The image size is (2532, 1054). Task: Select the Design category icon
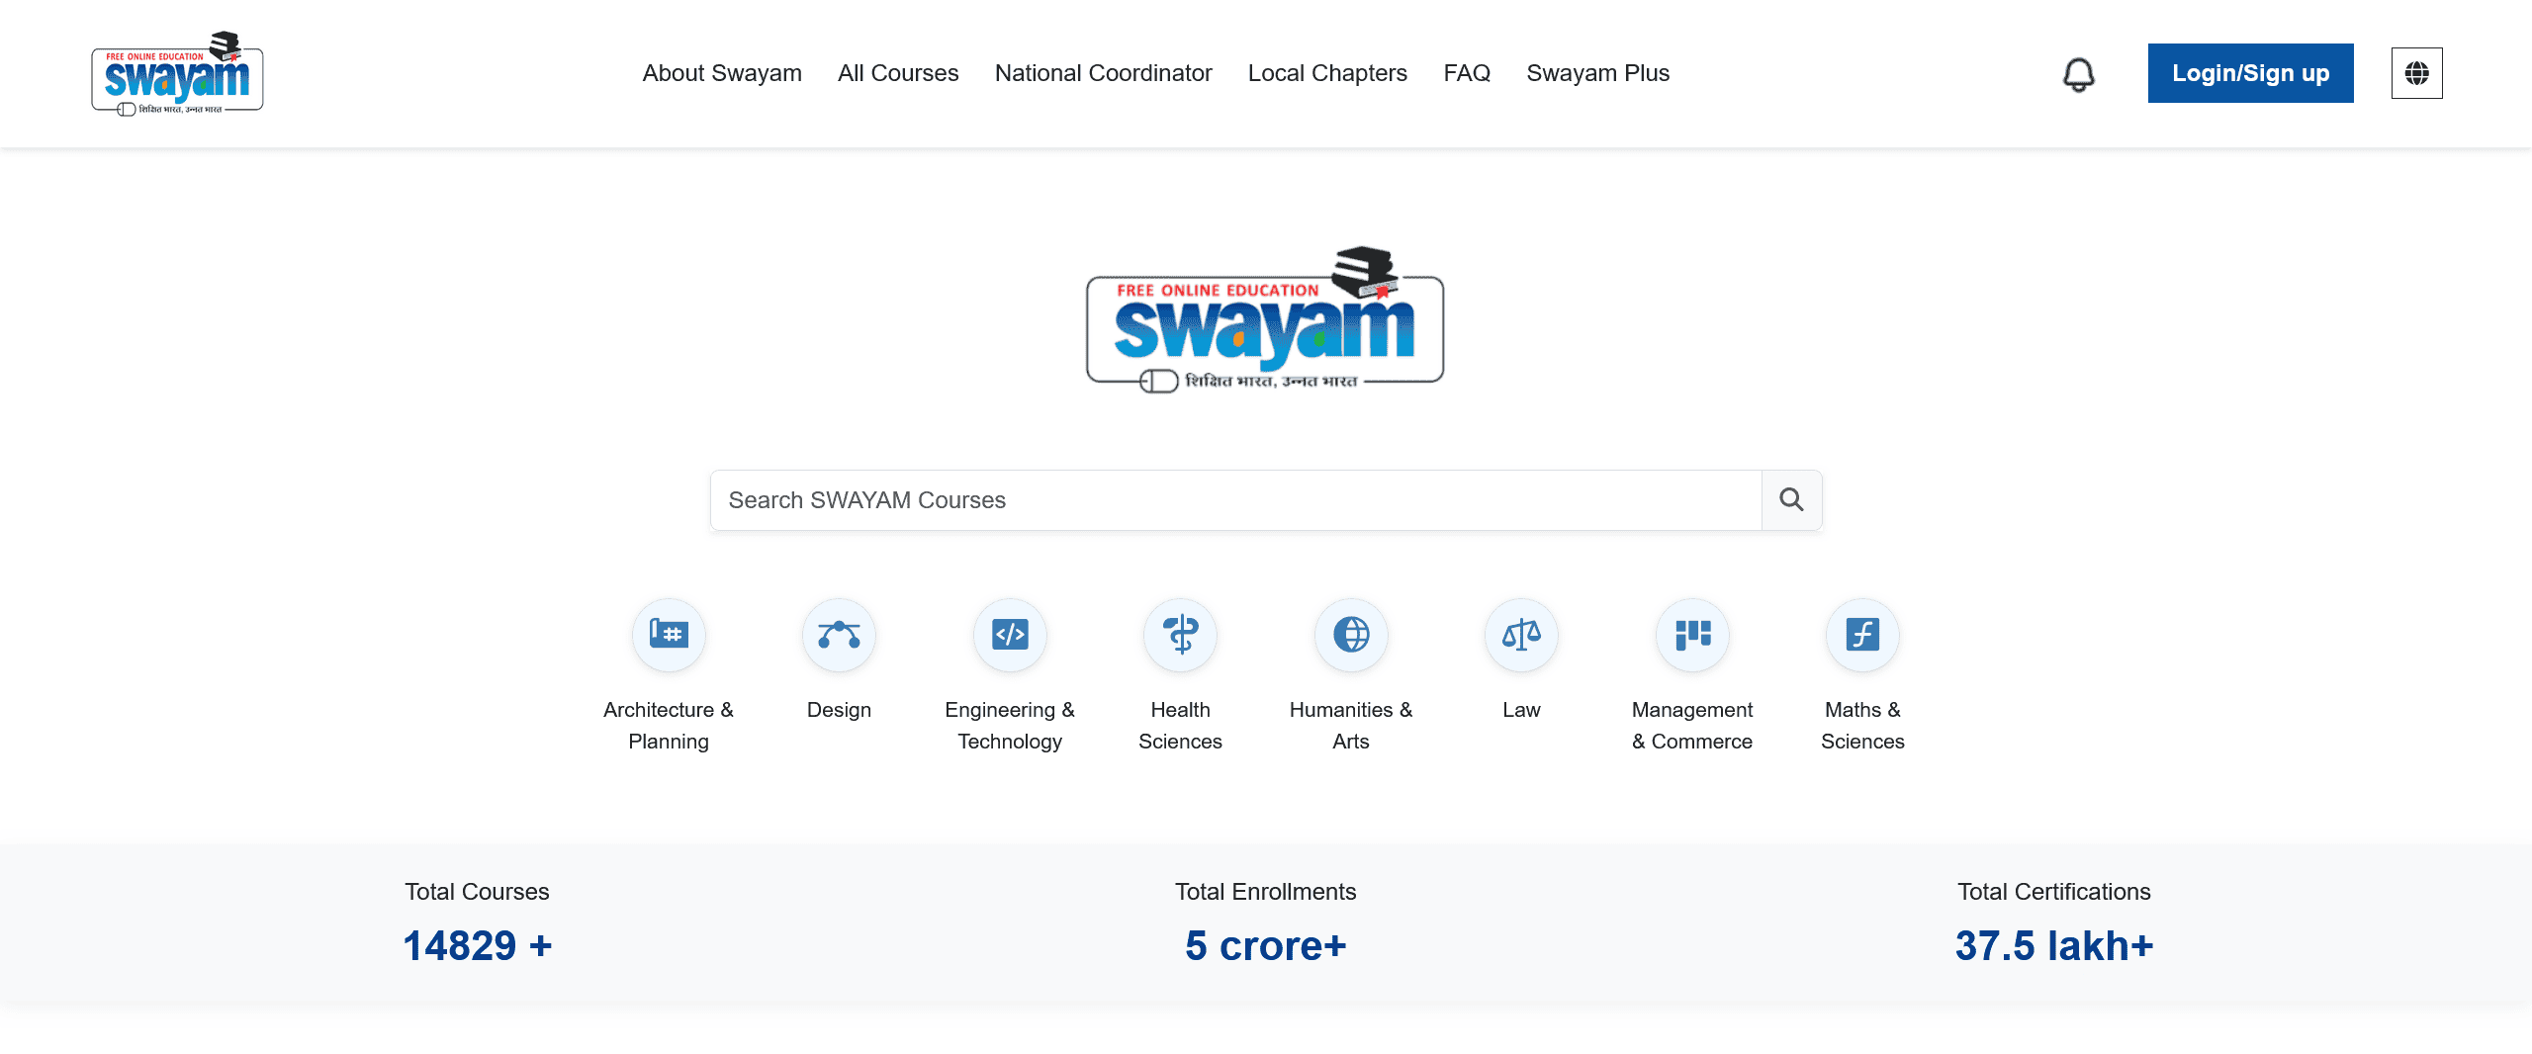coord(839,635)
